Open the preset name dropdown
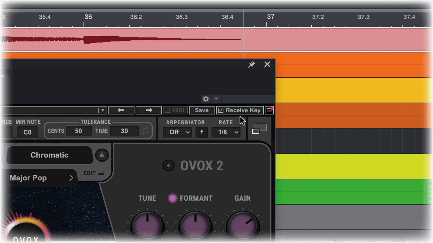 point(102,110)
